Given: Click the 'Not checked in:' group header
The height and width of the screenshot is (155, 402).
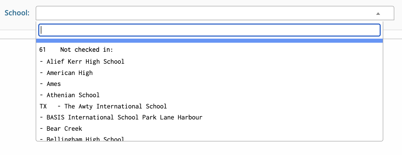Looking at the screenshot, I should [x=87, y=50].
